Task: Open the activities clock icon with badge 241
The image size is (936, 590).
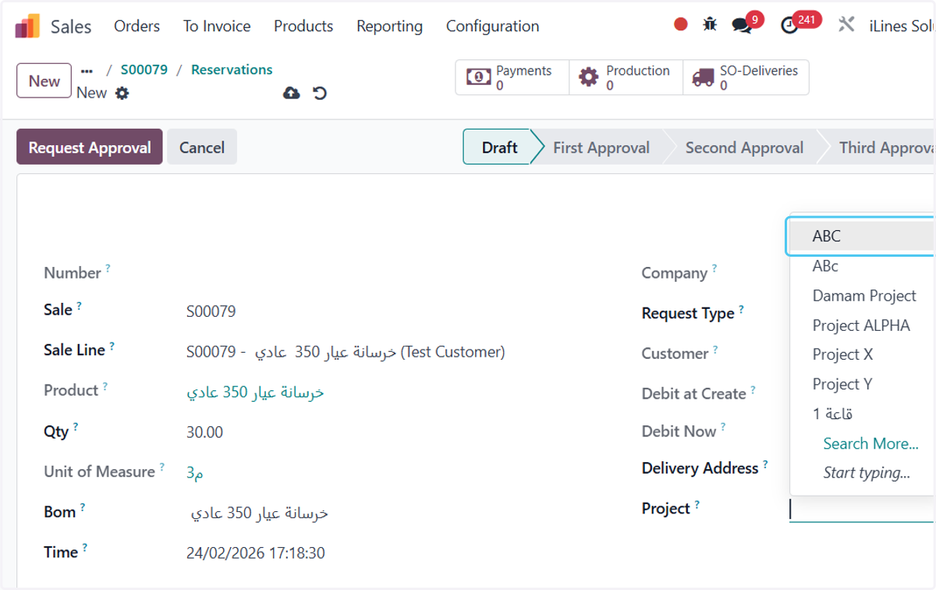Action: point(790,25)
